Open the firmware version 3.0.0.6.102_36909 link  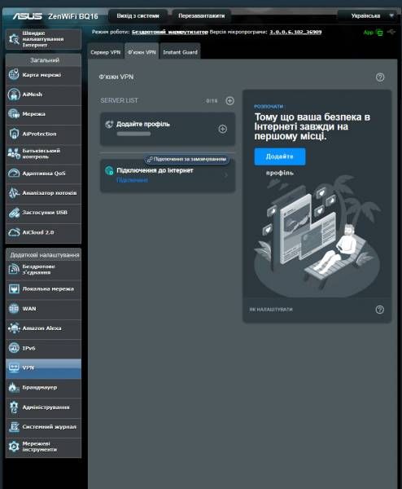(295, 32)
